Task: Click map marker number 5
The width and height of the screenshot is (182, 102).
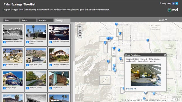Action: [x=111, y=38]
